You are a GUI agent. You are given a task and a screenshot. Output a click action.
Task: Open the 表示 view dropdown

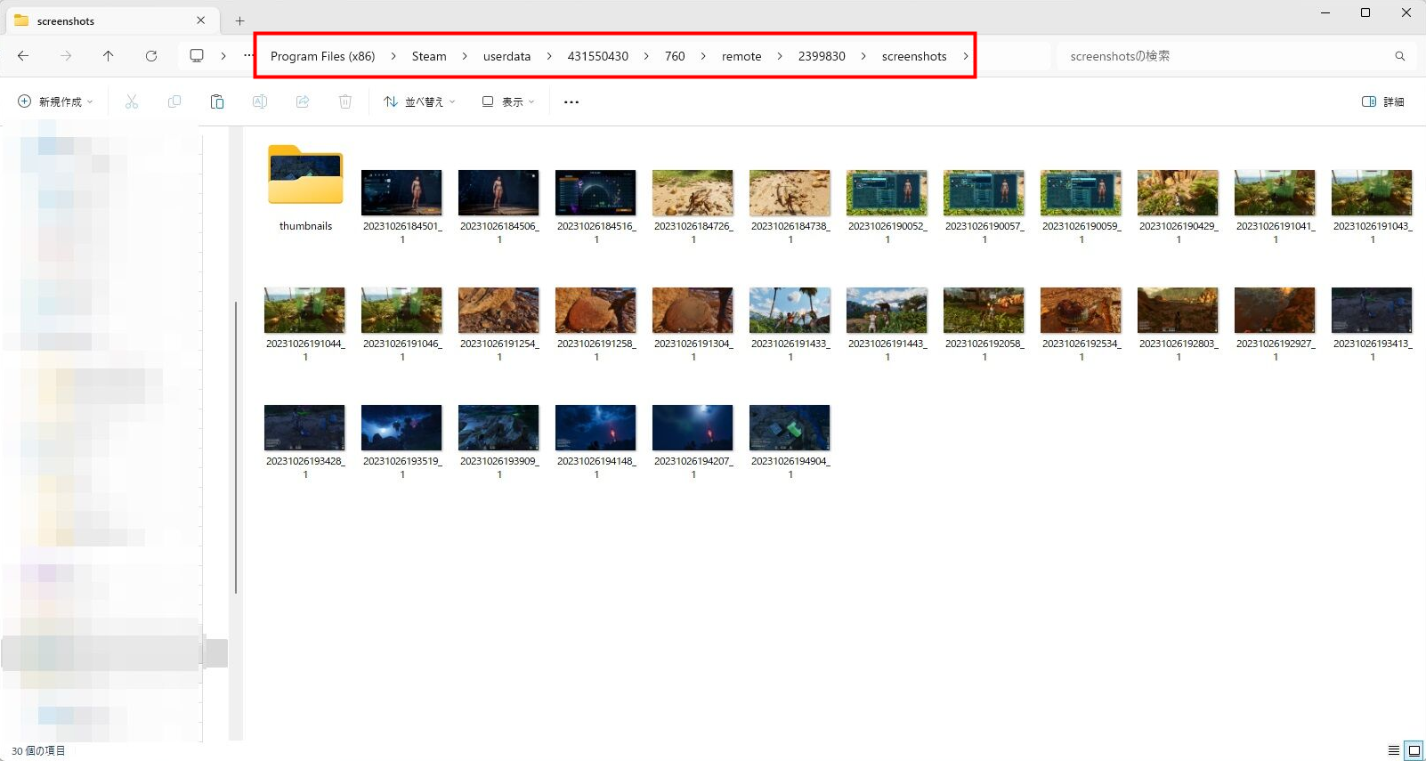pyautogui.click(x=508, y=101)
